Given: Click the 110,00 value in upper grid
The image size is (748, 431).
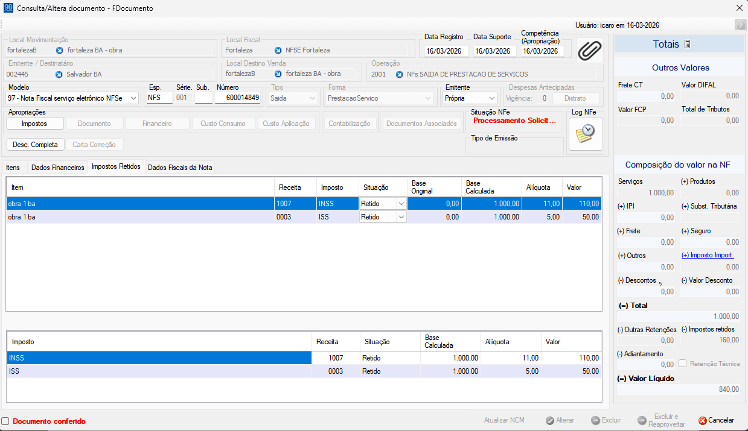Looking at the screenshot, I should tap(589, 204).
